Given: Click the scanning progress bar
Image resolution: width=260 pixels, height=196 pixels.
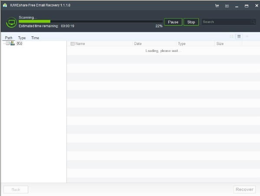Looking at the screenshot, I should coord(91,21).
